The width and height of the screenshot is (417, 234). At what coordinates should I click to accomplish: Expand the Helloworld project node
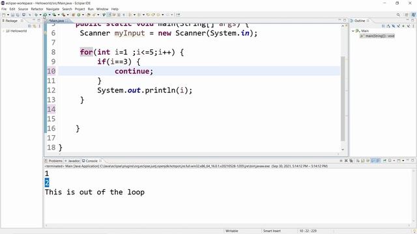click(x=3, y=31)
